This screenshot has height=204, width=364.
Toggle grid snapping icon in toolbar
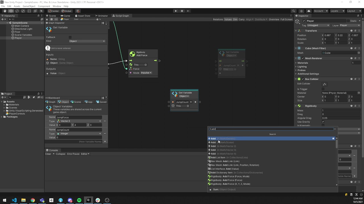(78, 11)
